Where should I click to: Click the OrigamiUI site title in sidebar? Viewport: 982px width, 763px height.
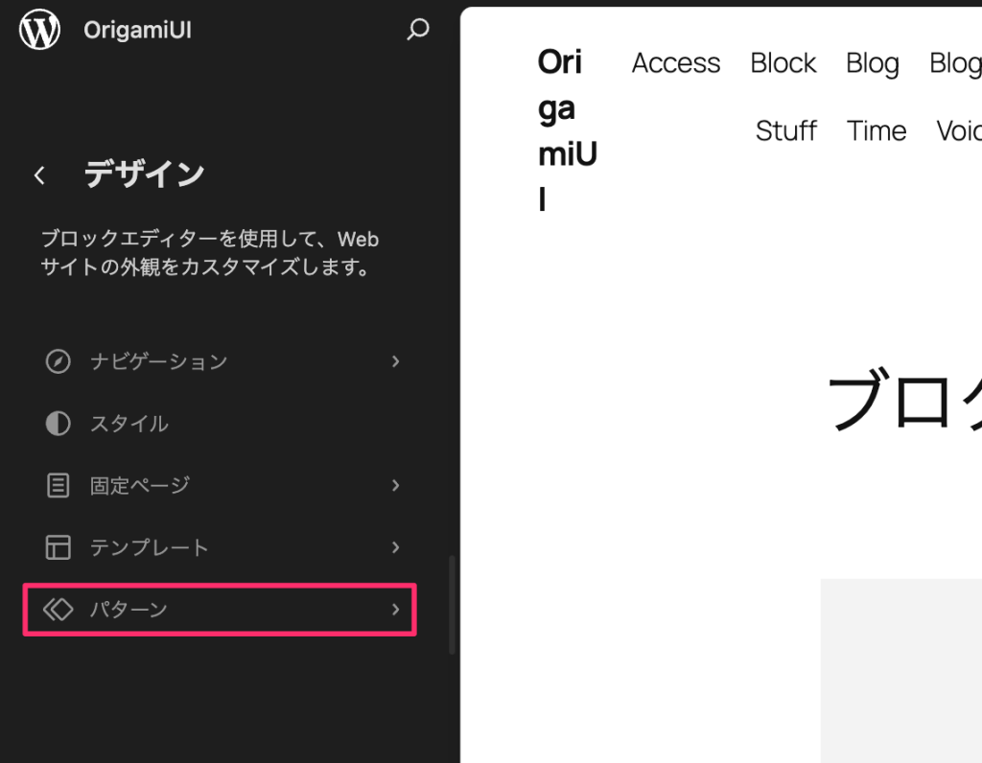click(x=138, y=30)
